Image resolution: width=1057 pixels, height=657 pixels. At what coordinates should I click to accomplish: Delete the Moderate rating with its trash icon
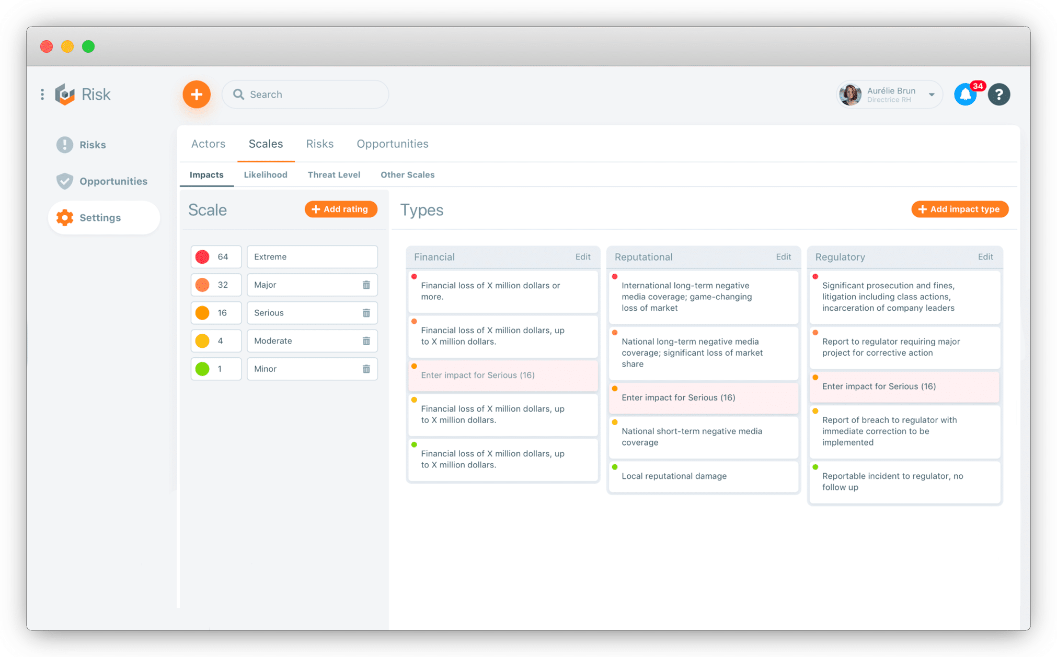point(366,341)
